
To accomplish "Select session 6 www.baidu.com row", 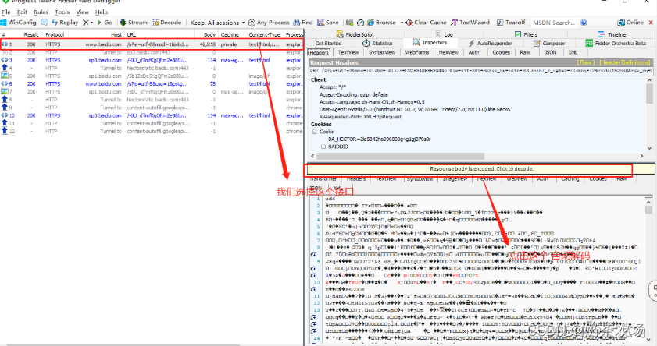I will pyautogui.click(x=152, y=83).
